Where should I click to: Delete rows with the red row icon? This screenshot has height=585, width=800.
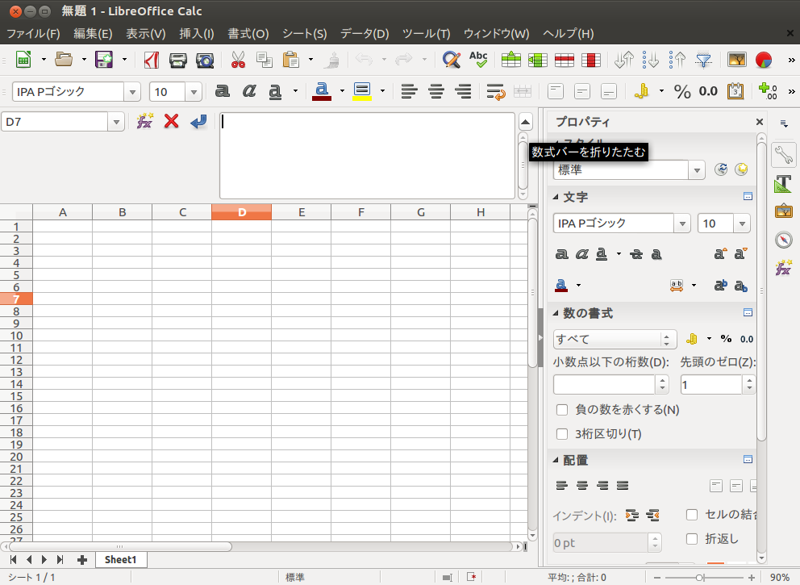[565, 61]
